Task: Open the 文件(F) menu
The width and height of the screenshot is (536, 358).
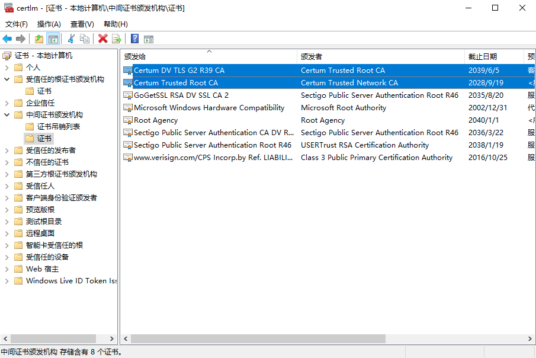Action: point(17,24)
